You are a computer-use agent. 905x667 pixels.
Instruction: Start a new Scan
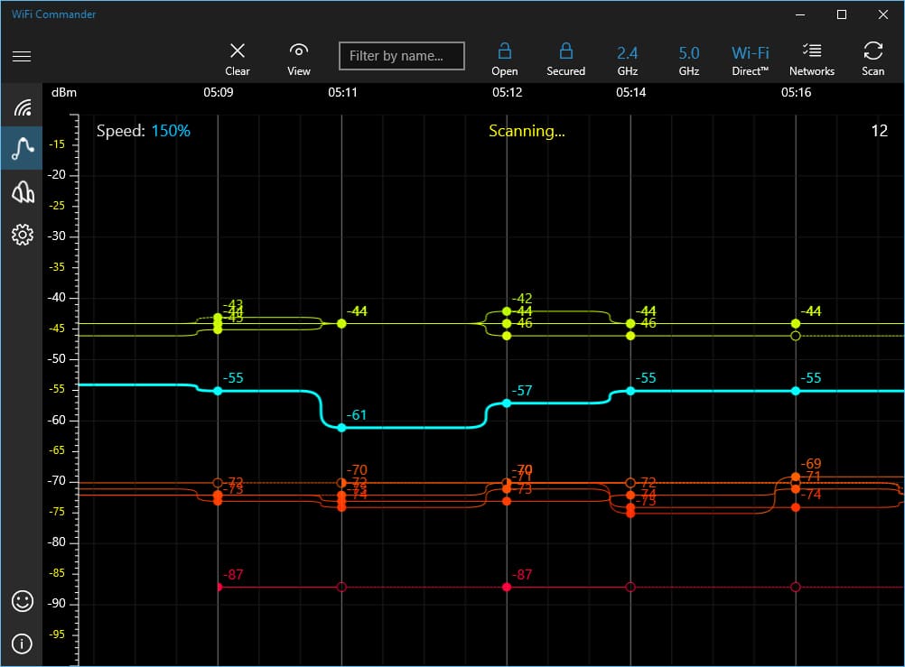[873, 58]
